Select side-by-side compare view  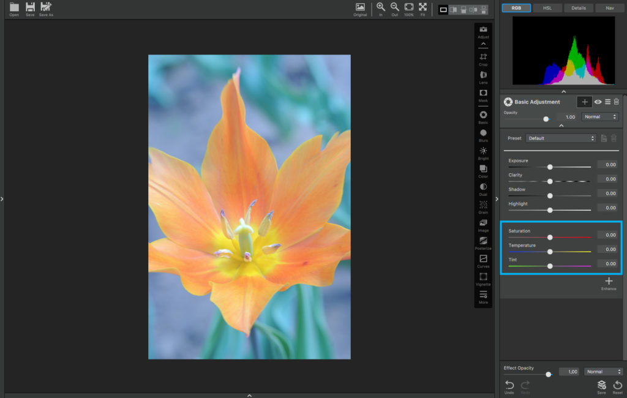click(453, 10)
